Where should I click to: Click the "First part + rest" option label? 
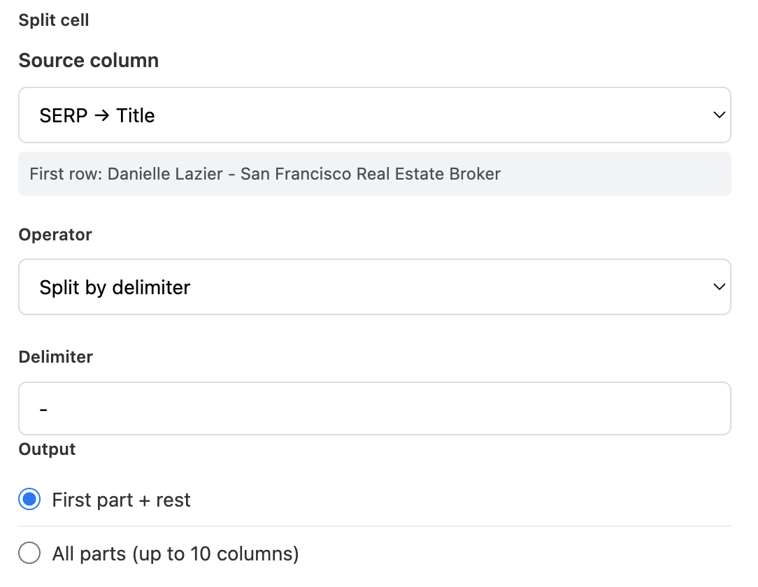122,500
